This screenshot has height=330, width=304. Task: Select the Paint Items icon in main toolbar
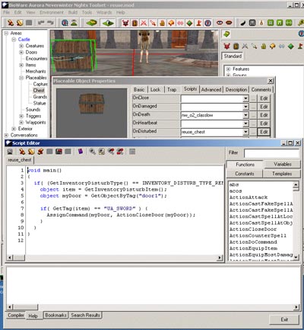click(153, 23)
